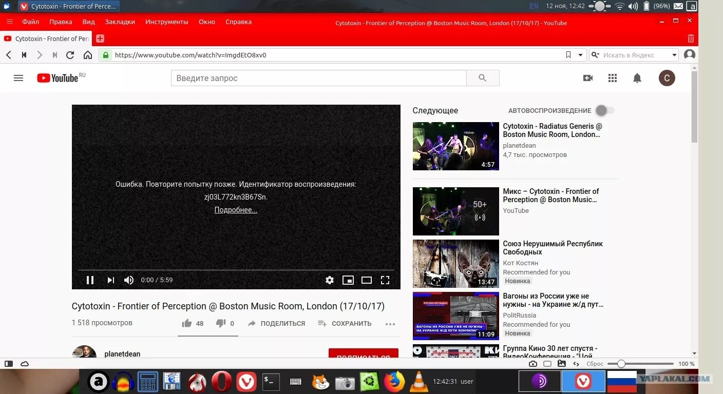This screenshot has height=394, width=723.
Task: Open the YouTube apps grid icon
Action: (612, 78)
